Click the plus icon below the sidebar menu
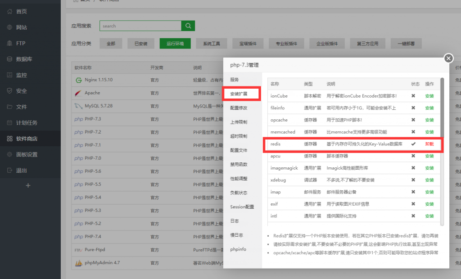The height and width of the screenshot is (279, 461). (28, 185)
